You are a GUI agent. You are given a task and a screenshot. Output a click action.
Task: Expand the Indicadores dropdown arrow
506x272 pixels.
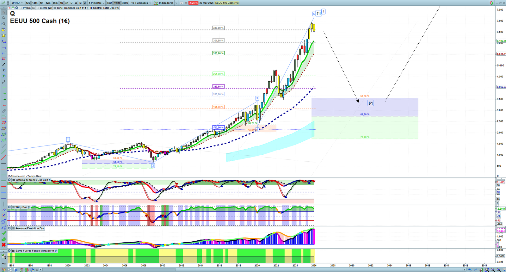(x=176, y=3)
